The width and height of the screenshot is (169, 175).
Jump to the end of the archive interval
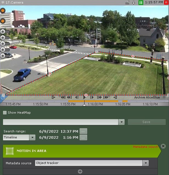click(115, 97)
